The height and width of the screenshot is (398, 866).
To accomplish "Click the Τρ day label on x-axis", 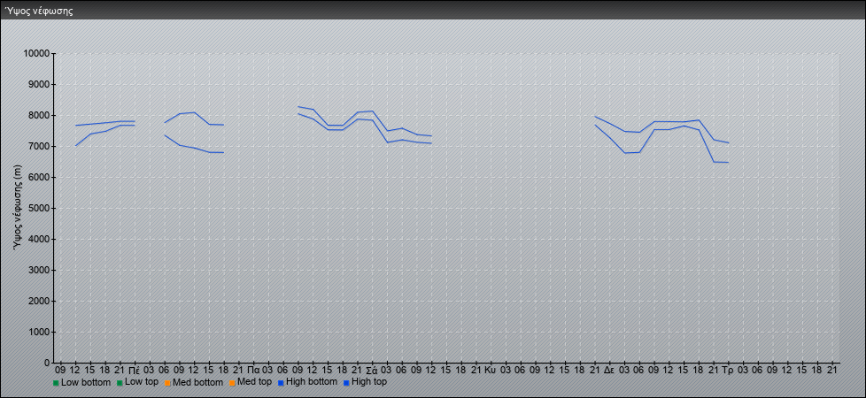I will 728,371.
